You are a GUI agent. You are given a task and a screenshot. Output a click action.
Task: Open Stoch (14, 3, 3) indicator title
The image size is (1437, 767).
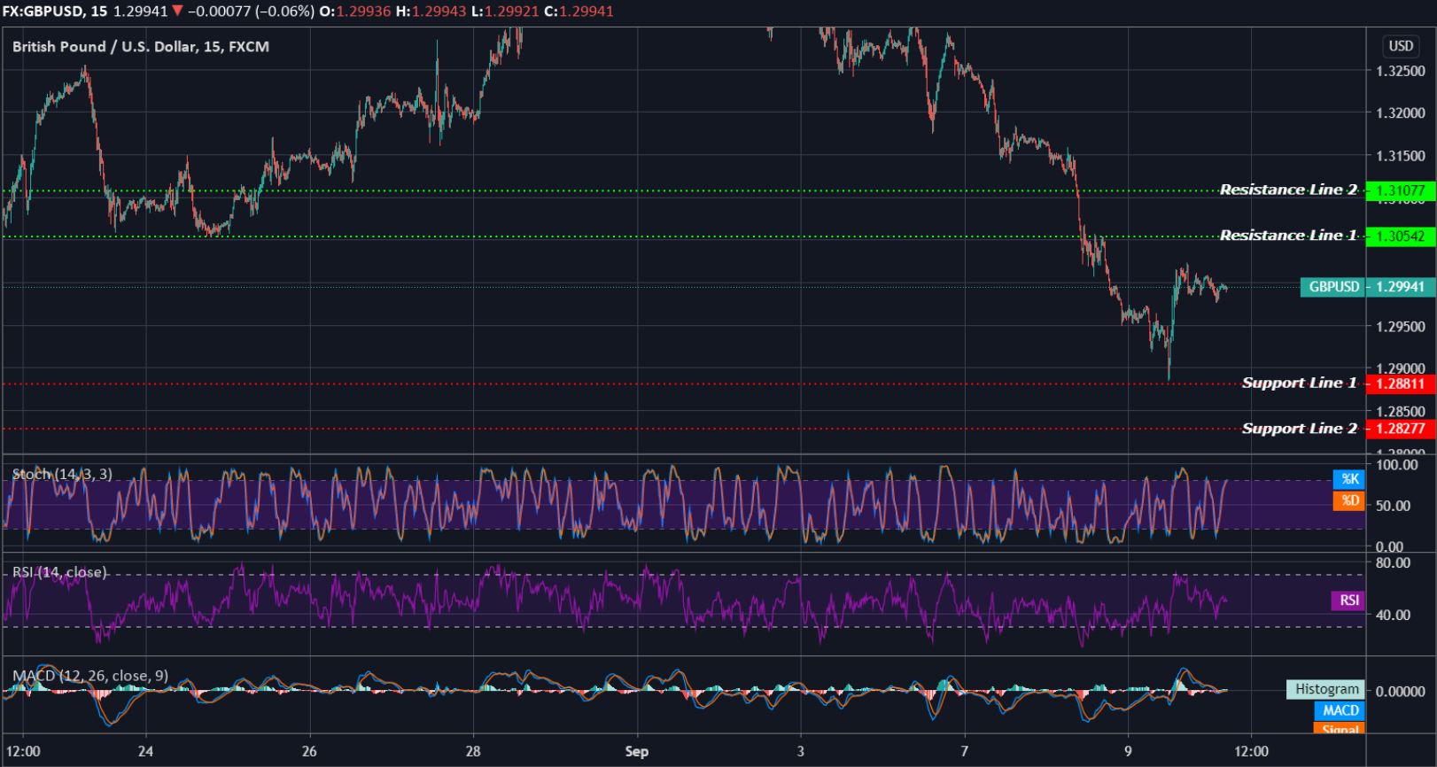[62, 474]
